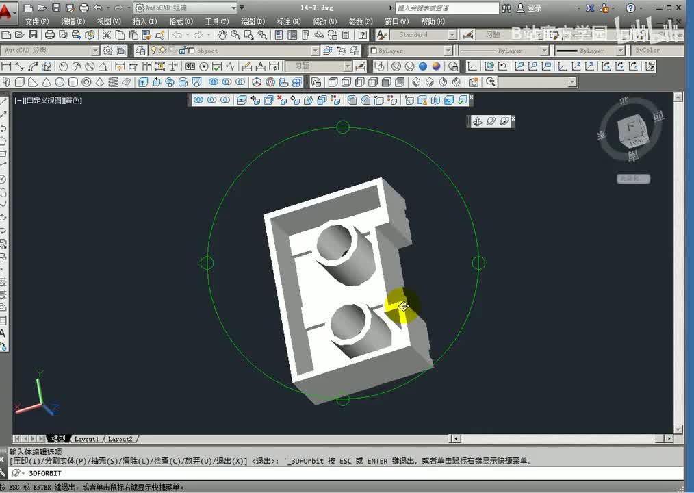Viewport: 694px width, 493px height.
Task: Toggle layer lock padlock icon
Action: [x=182, y=51]
